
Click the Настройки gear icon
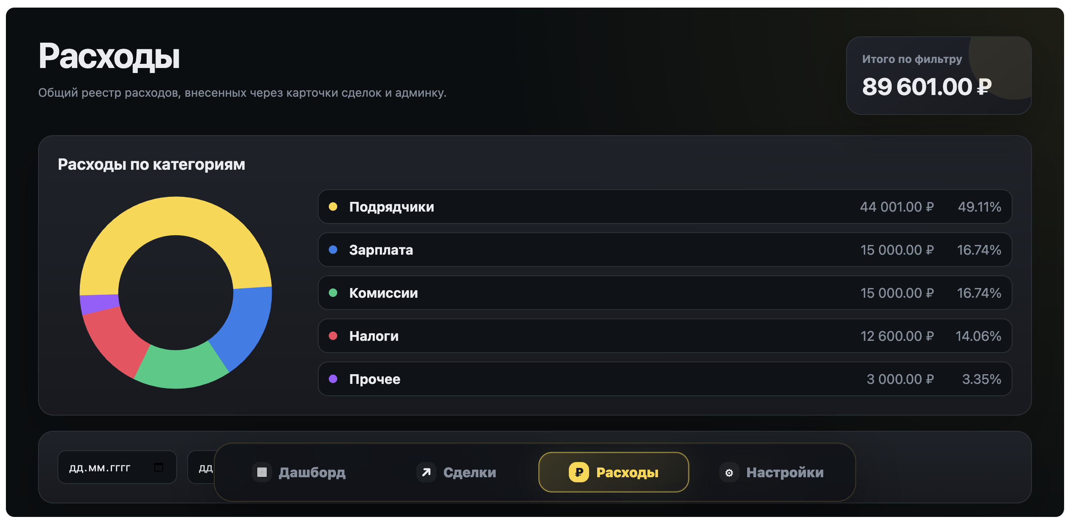point(729,473)
